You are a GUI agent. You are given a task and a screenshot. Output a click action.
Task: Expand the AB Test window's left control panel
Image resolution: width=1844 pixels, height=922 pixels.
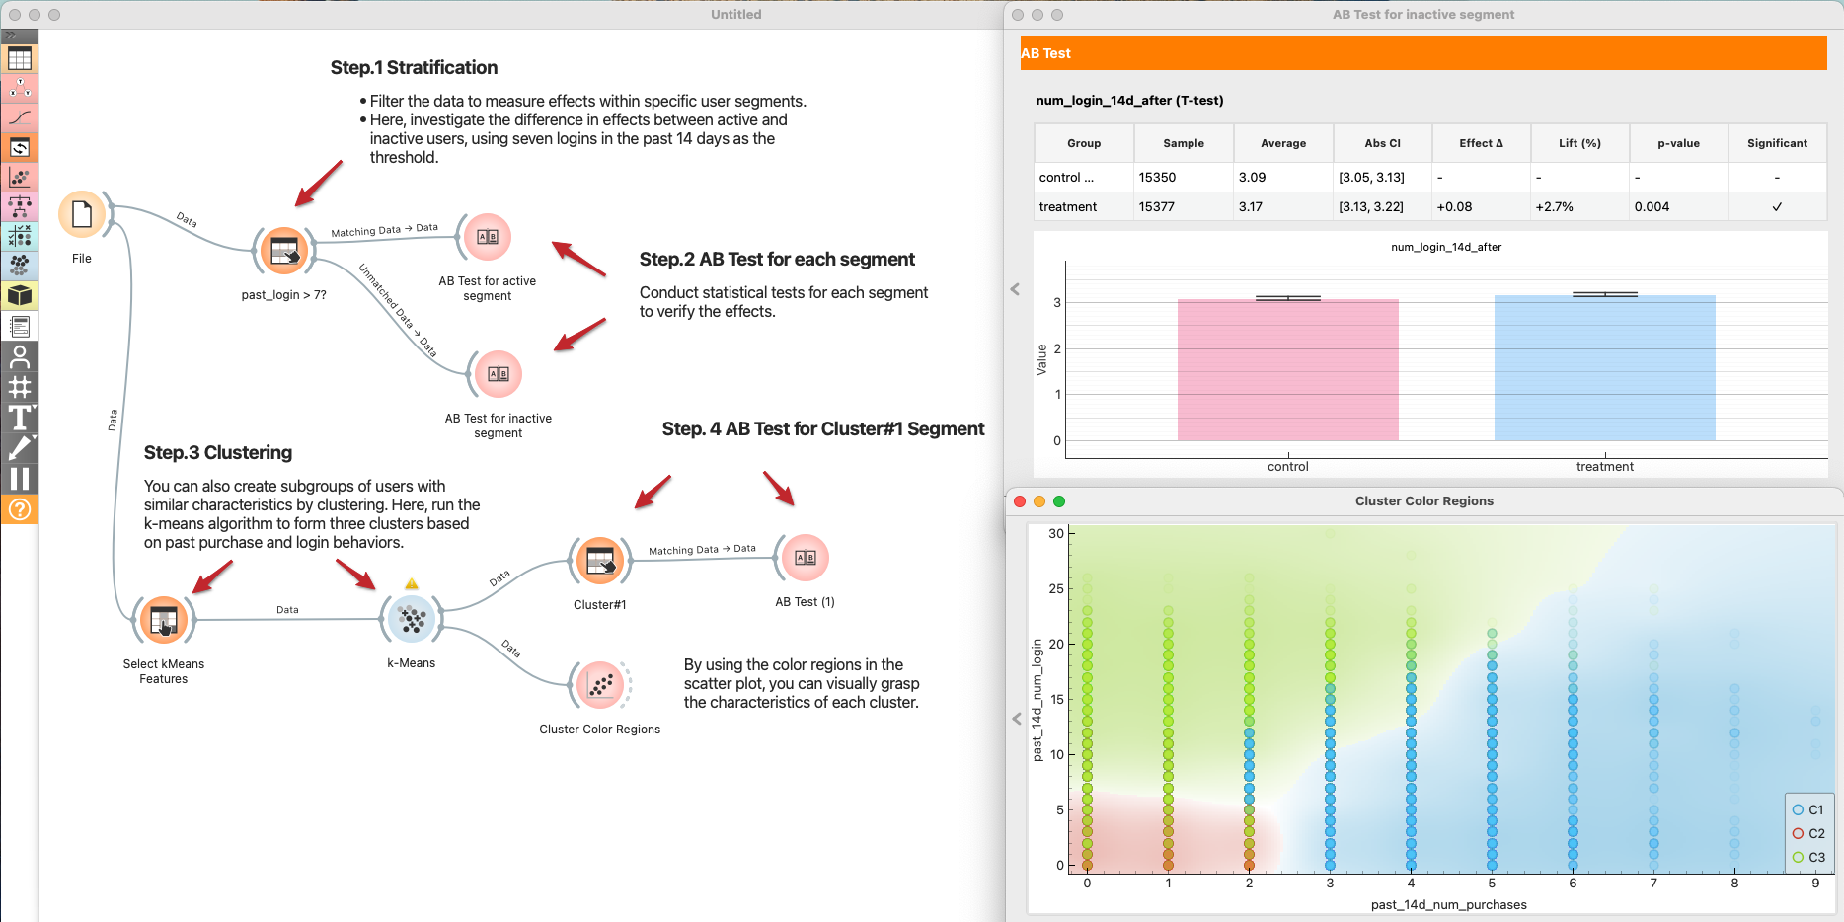(x=1015, y=289)
